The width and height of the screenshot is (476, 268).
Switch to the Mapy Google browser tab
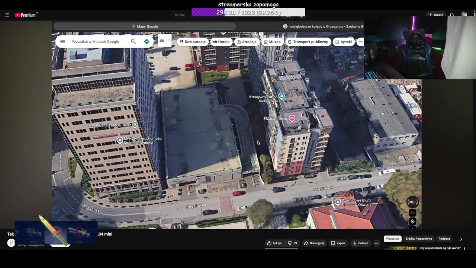click(x=145, y=26)
